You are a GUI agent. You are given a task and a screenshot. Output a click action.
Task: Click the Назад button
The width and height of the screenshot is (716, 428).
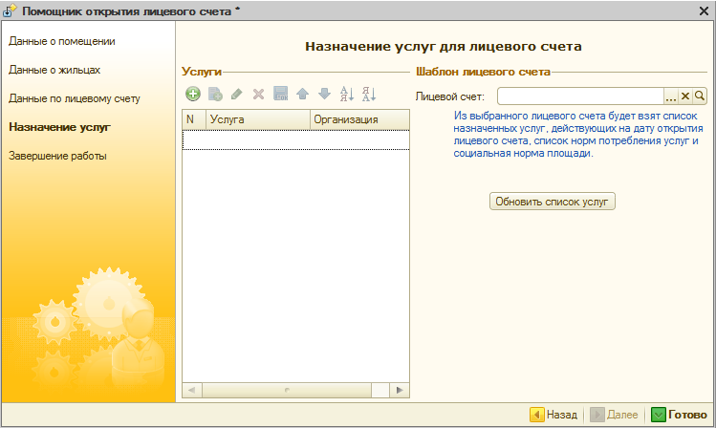(554, 415)
